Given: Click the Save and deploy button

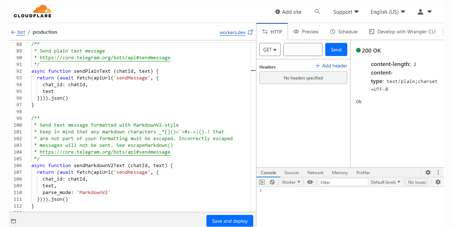Looking at the screenshot, I should coord(230,221).
